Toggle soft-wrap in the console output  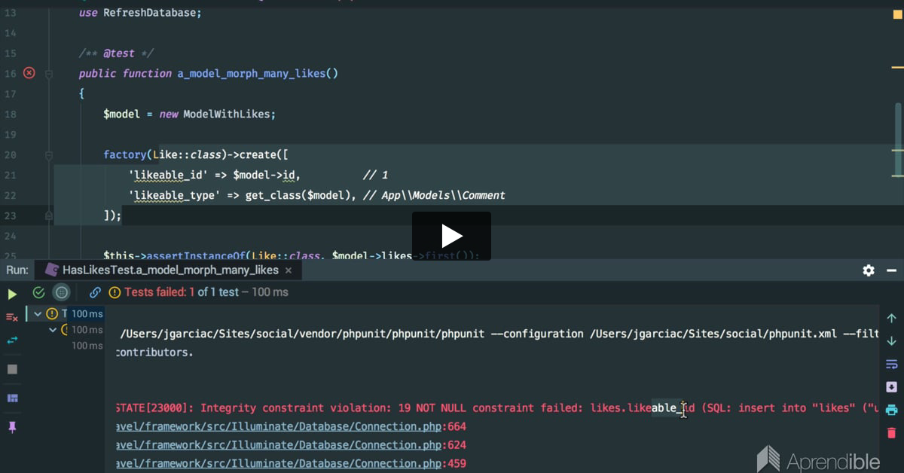pyautogui.click(x=891, y=364)
